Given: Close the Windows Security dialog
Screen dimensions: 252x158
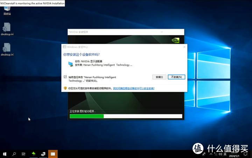Looking at the screenshot, I should click(184, 47).
